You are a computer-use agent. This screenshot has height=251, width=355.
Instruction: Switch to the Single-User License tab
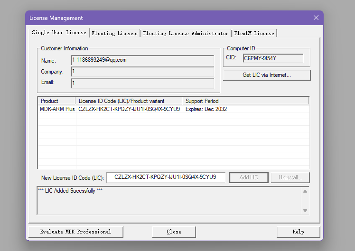(59, 33)
